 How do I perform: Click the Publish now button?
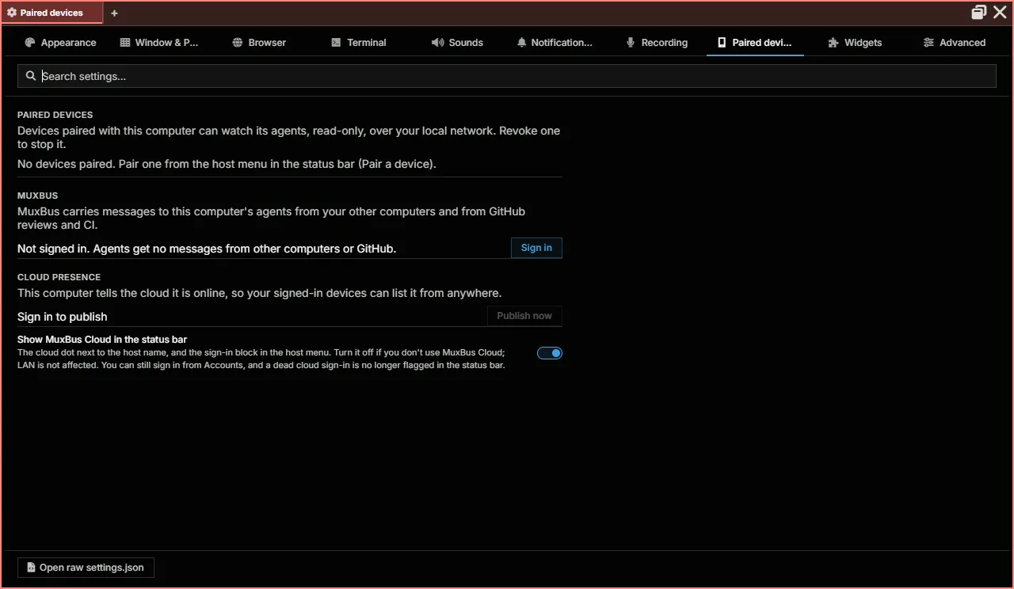pos(524,316)
